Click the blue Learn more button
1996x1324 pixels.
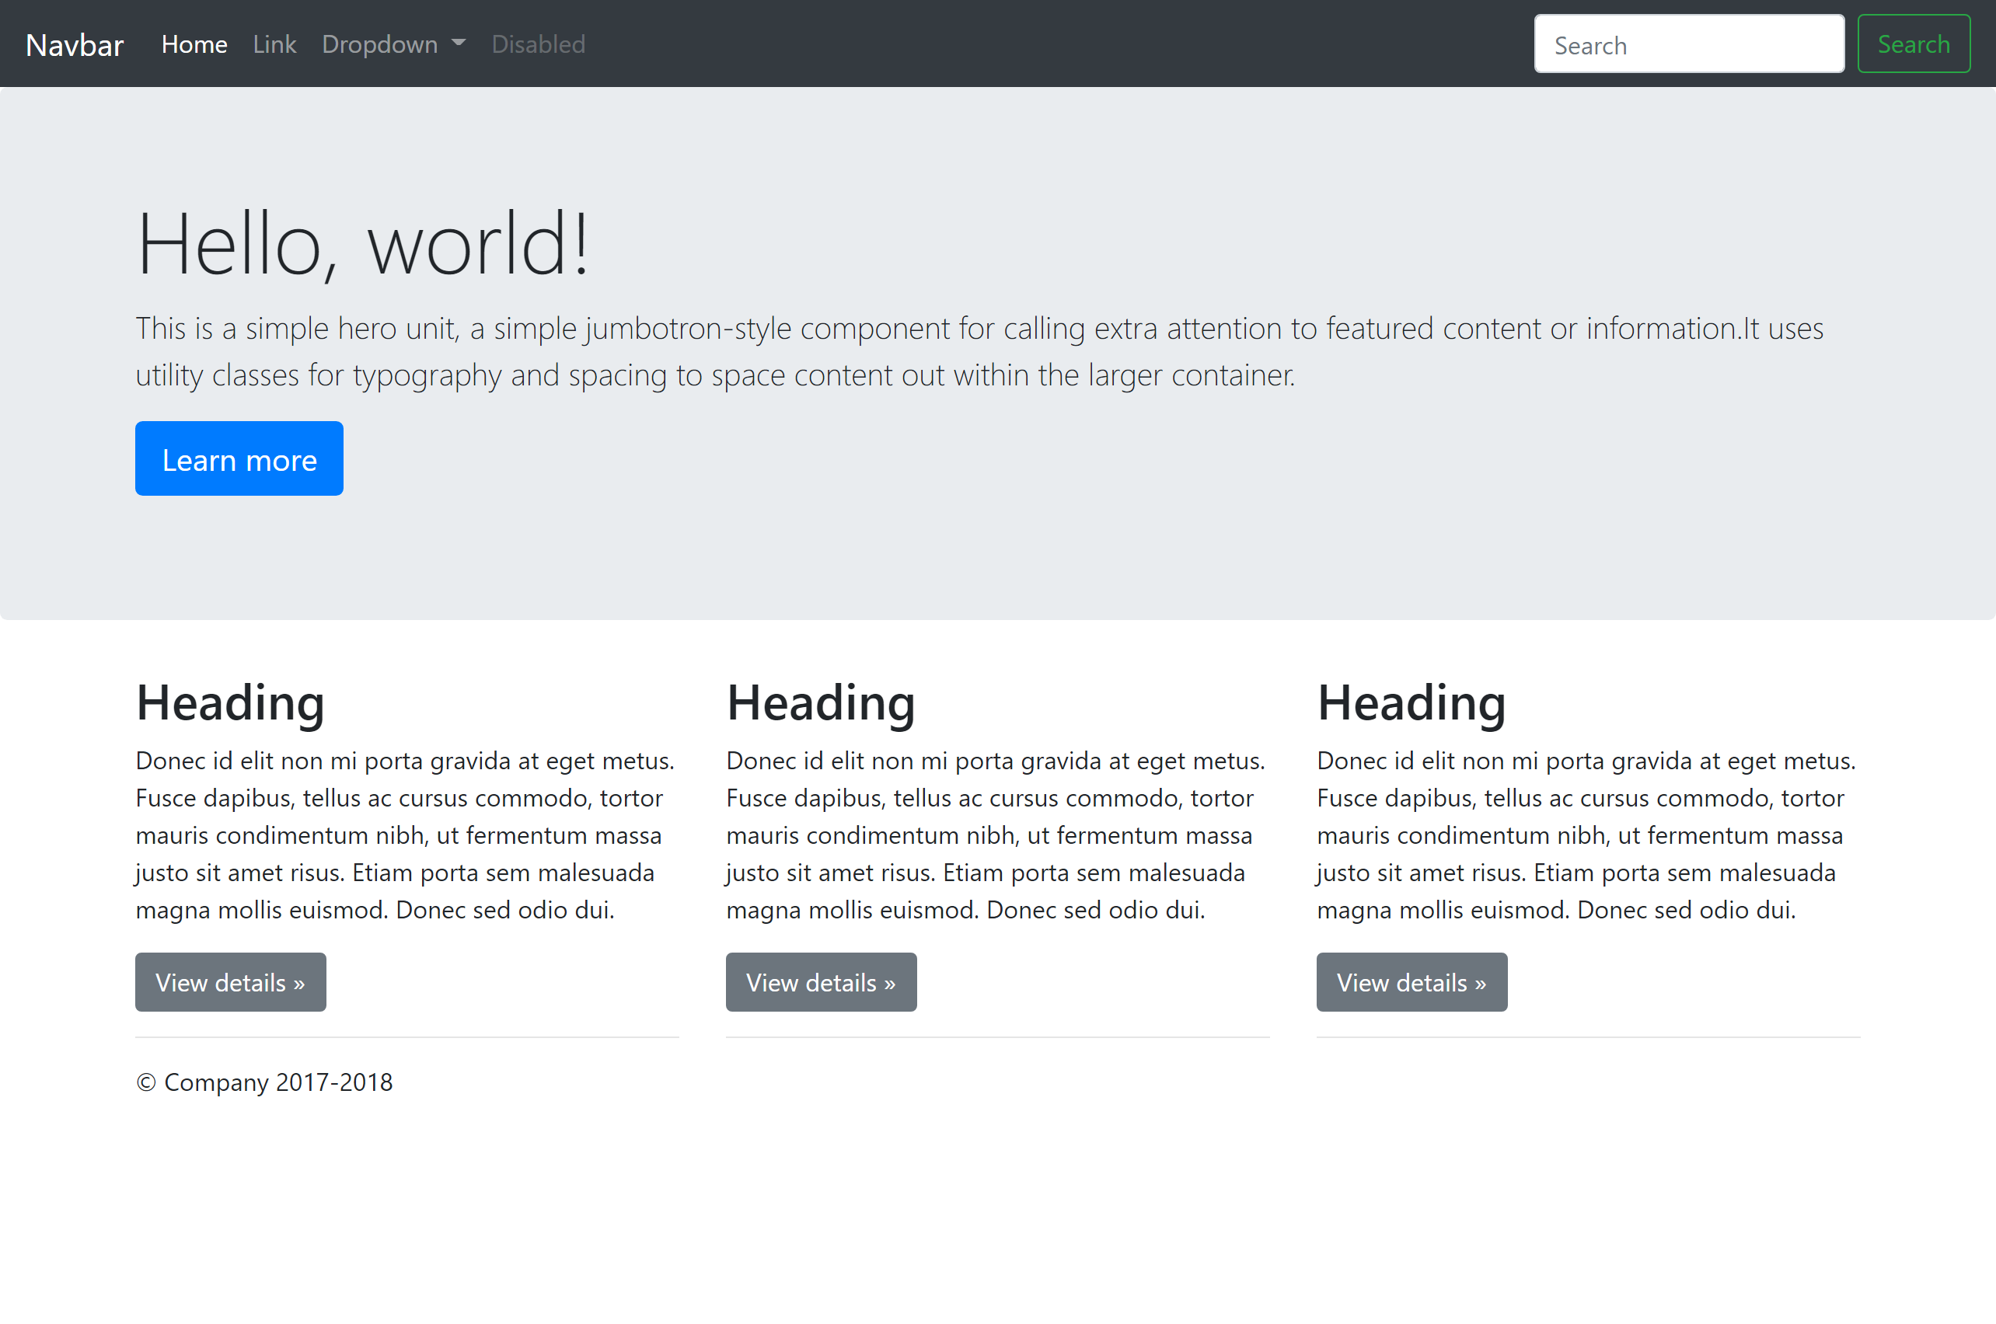(239, 458)
